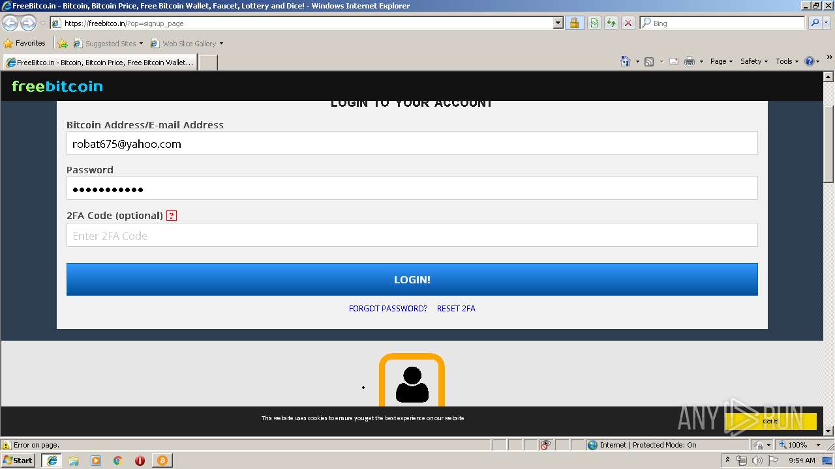Click the Compatibility View icon

tap(594, 23)
